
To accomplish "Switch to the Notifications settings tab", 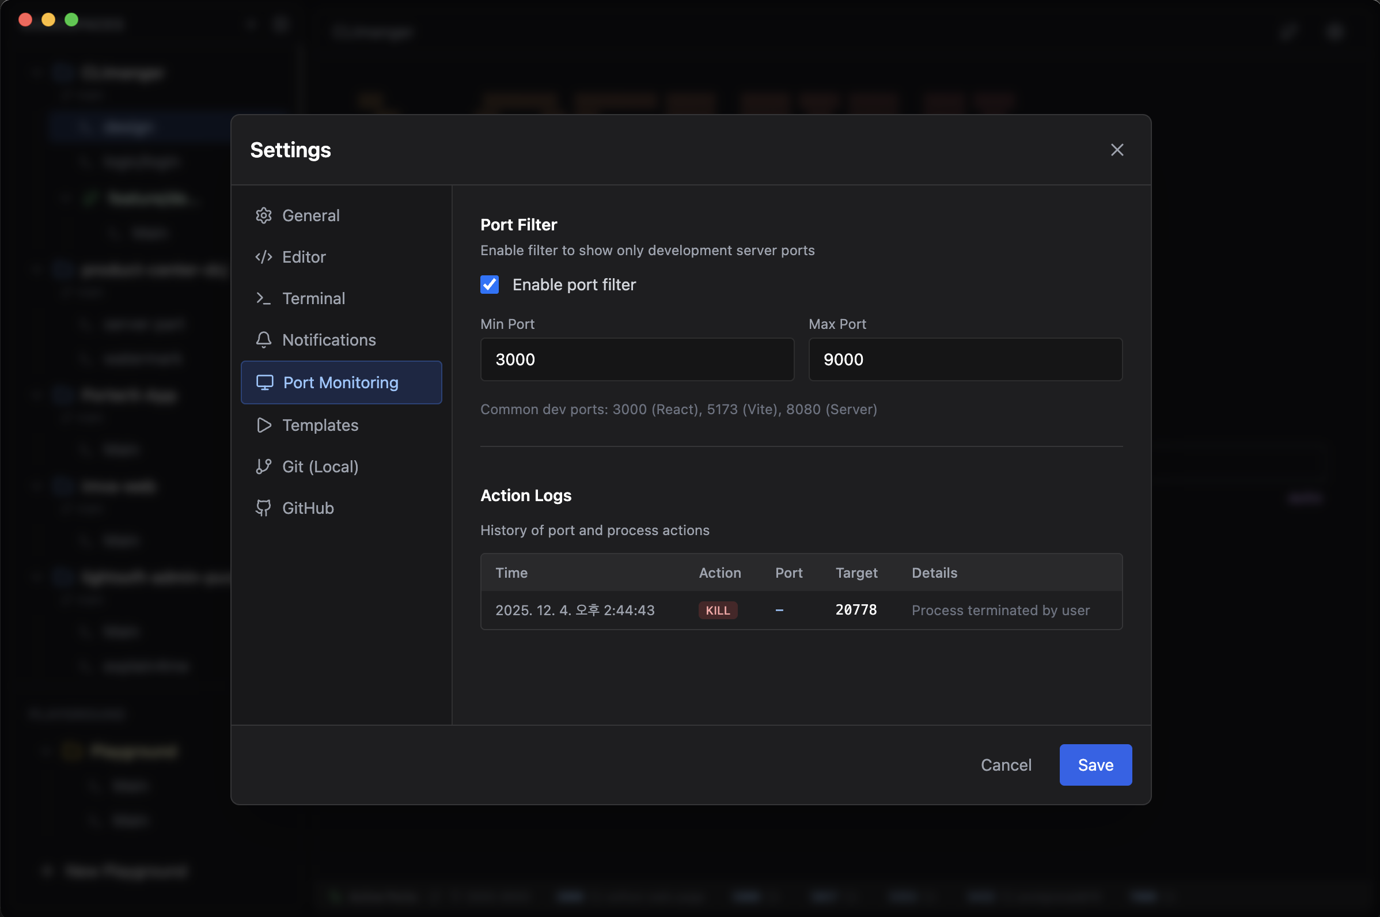I will coord(329,340).
